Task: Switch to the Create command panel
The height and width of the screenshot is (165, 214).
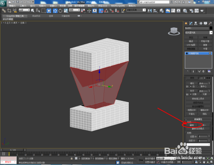Action: pos(186,24)
